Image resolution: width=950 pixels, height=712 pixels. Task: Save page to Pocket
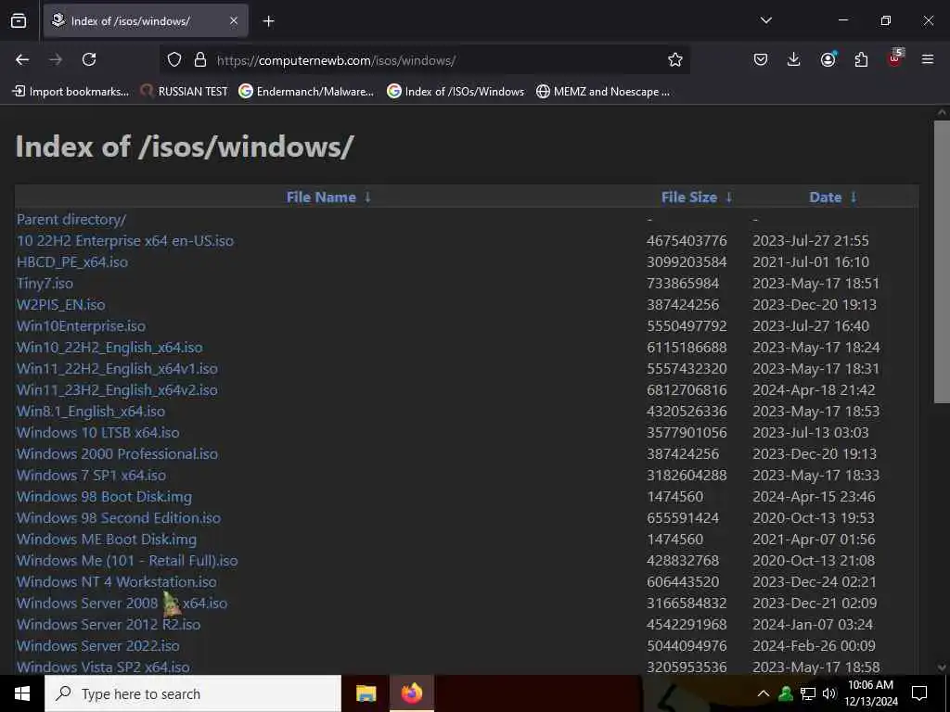click(761, 59)
